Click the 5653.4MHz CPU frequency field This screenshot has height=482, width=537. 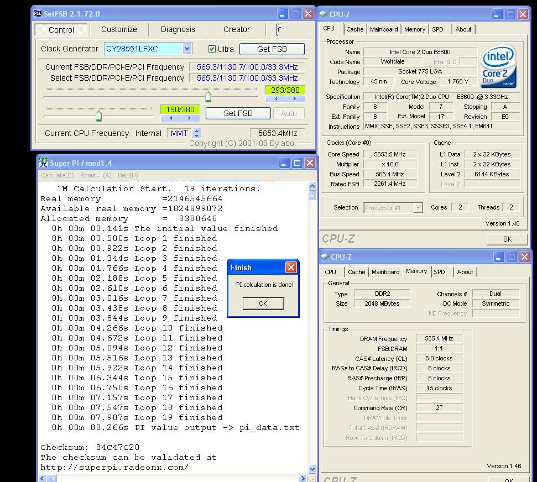coord(278,133)
